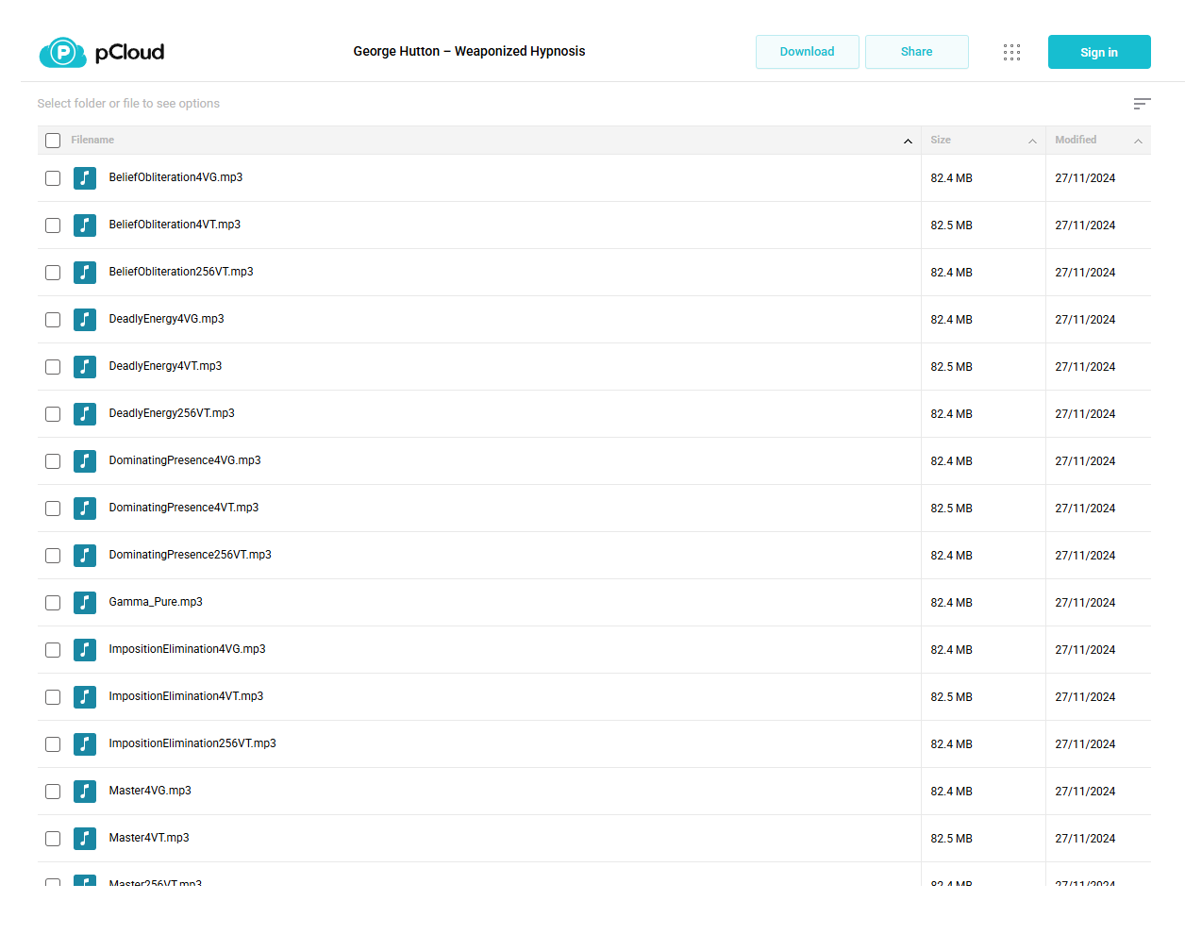Open BeliefObliteration256VT.mp3 file name
Image resolution: width=1185 pixels, height=951 pixels.
(x=181, y=272)
